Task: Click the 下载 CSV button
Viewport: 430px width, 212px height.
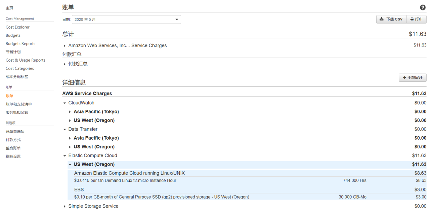Action: 391,19
